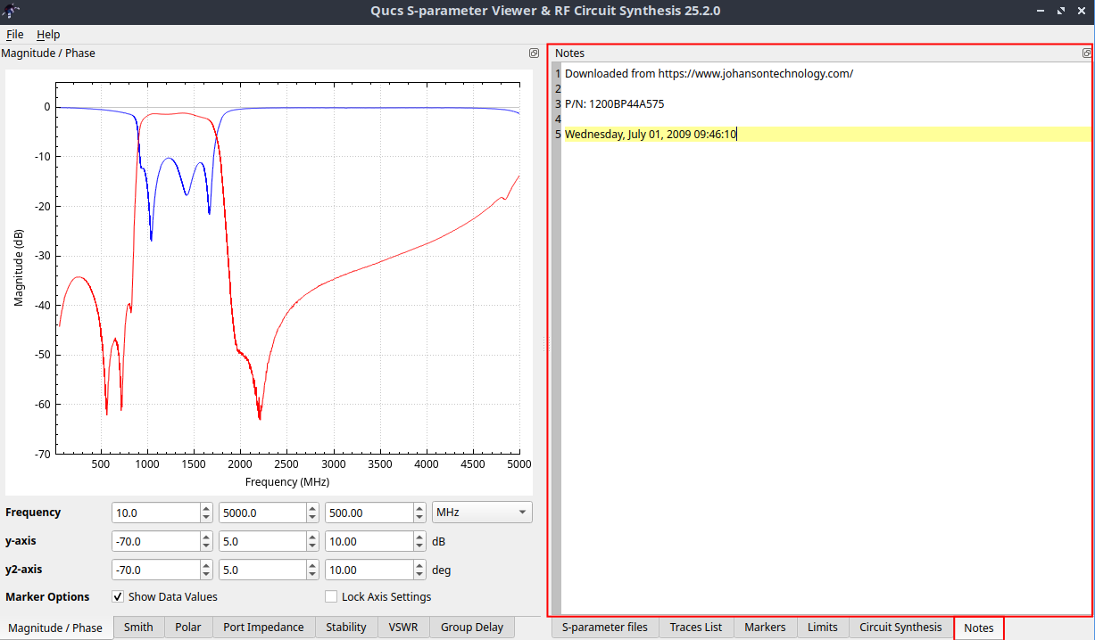The image size is (1095, 640).
Task: Click the Qucs application icon in title bar
Action: 11,11
